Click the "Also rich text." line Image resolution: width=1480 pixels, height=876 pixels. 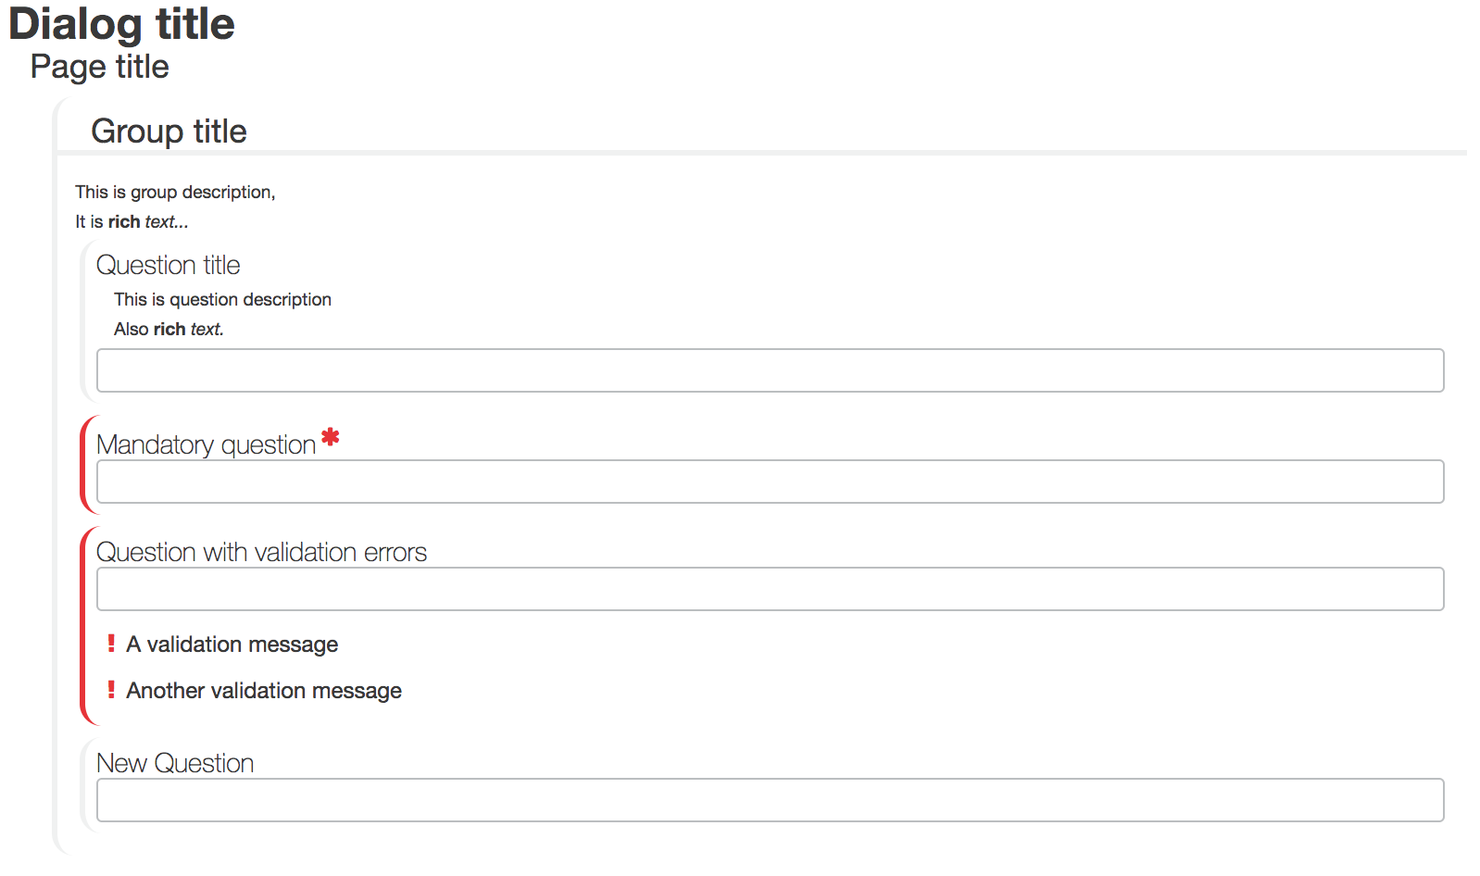tap(169, 329)
